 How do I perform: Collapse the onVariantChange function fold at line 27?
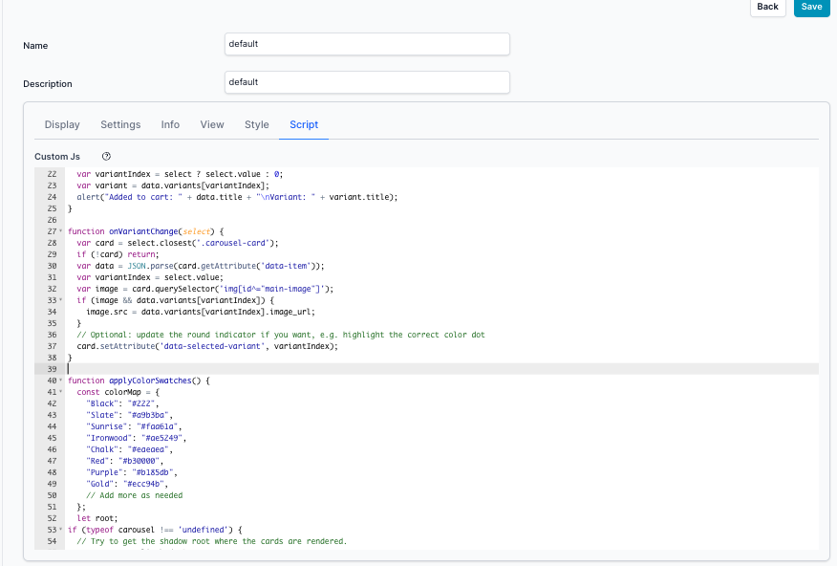pyautogui.click(x=60, y=231)
